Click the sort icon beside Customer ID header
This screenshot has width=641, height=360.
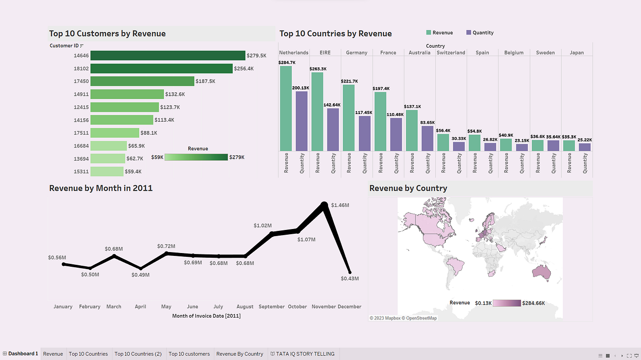[82, 45]
